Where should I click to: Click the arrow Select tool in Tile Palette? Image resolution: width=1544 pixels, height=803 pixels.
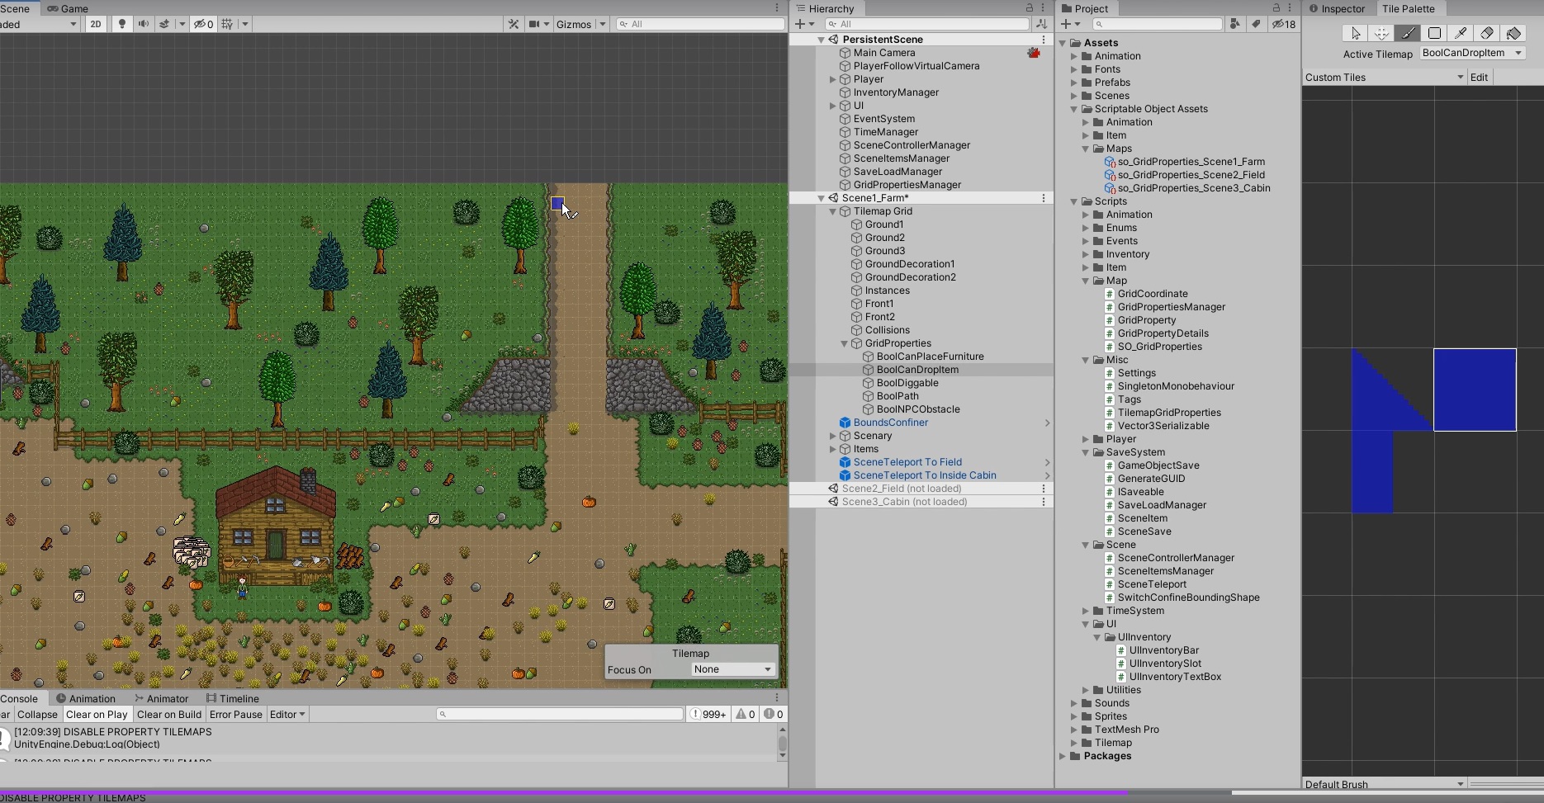1355,33
